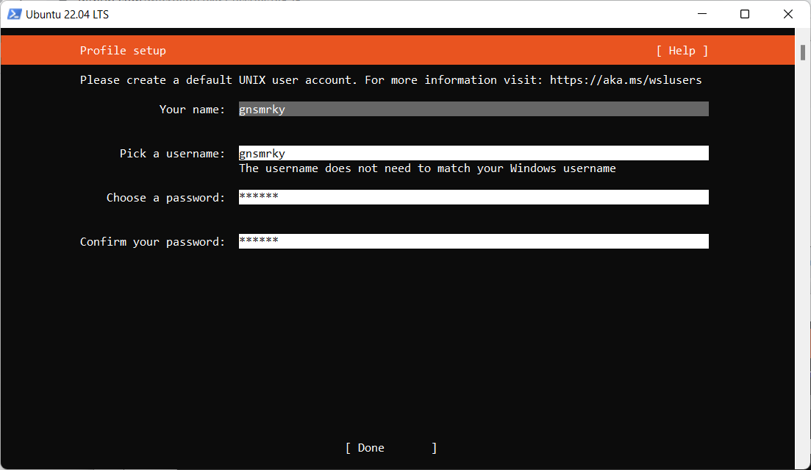The image size is (811, 470).
Task: Click the gnsmrky username value
Action: tap(262, 153)
